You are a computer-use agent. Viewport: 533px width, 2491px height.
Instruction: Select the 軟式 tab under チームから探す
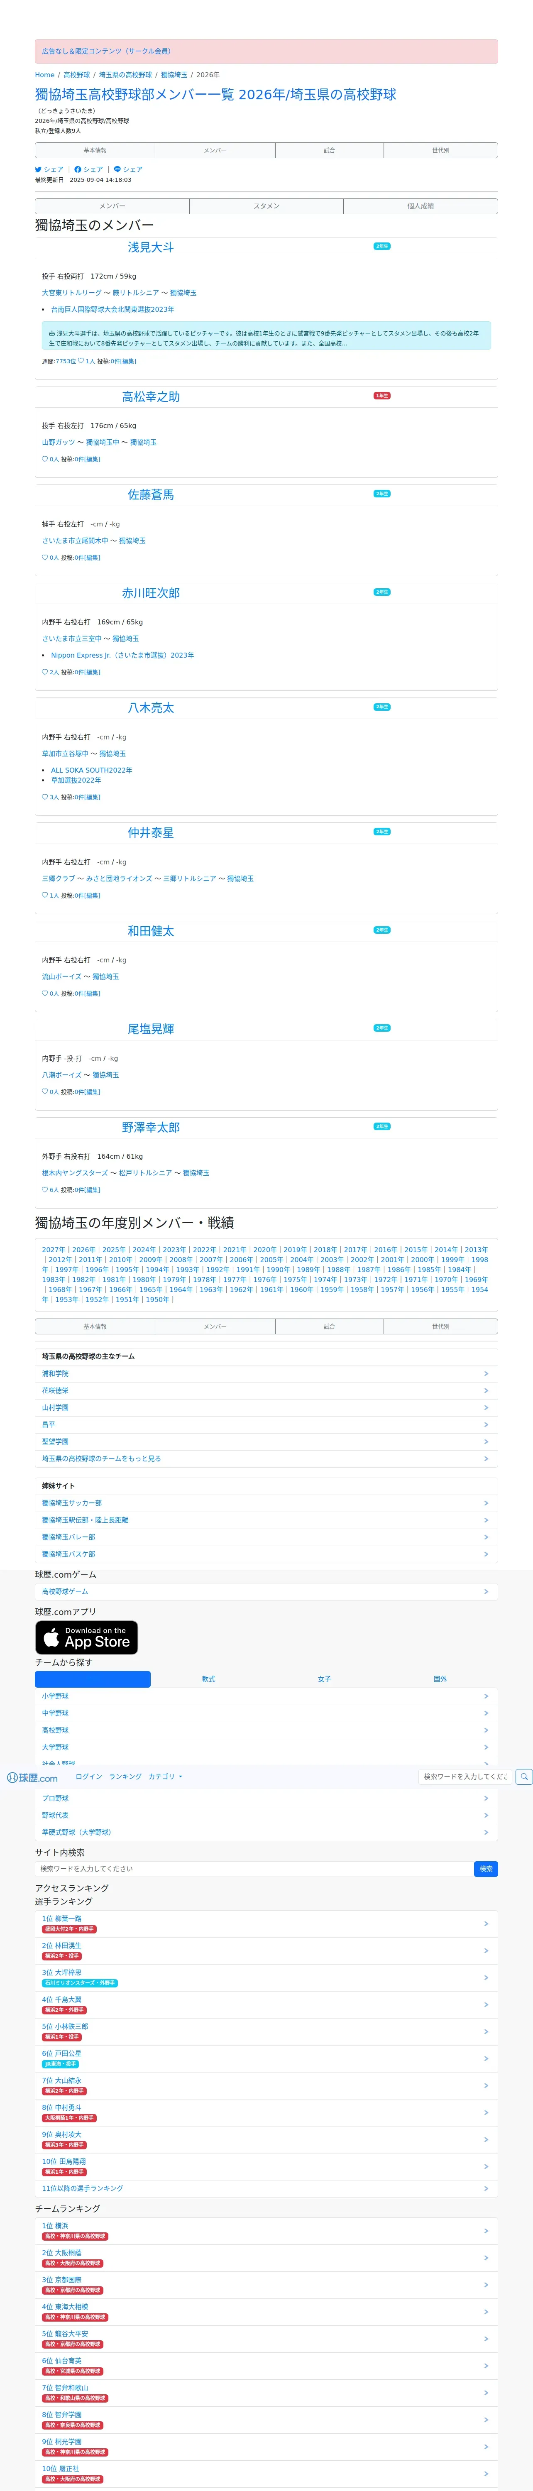point(208,1679)
